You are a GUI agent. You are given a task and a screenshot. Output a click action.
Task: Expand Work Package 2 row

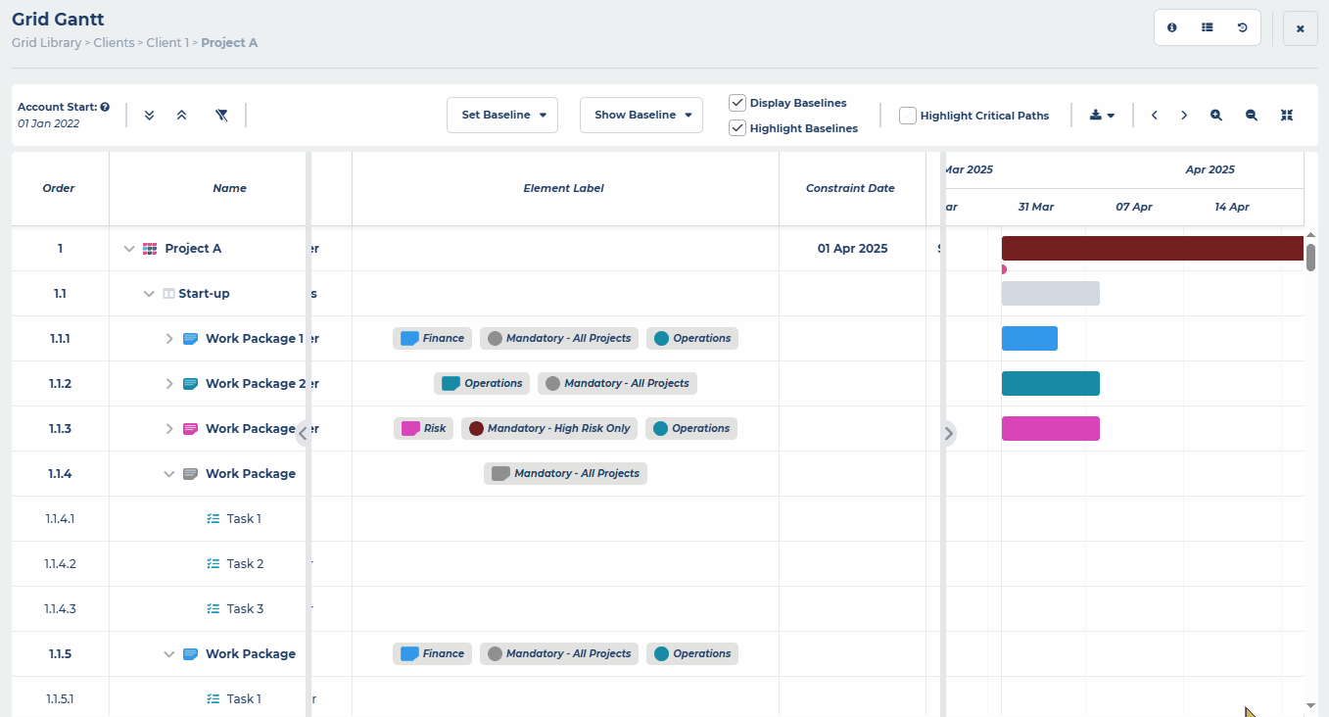pyautogui.click(x=169, y=384)
